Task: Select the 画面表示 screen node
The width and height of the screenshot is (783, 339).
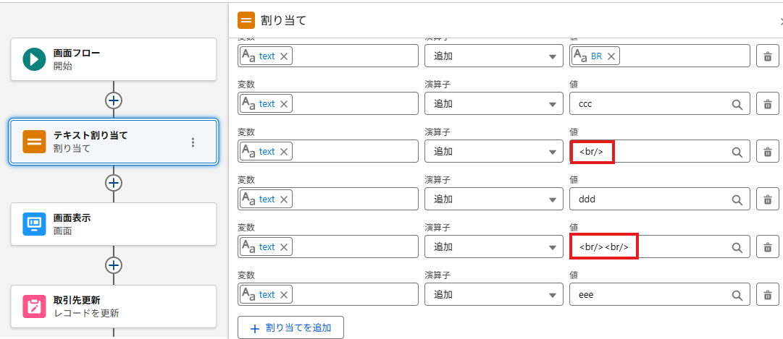Action: click(113, 224)
